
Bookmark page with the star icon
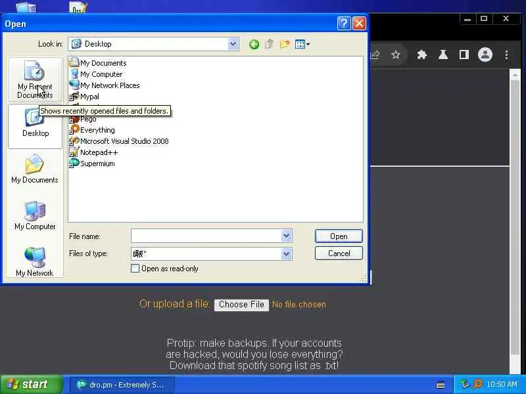pyautogui.click(x=396, y=55)
